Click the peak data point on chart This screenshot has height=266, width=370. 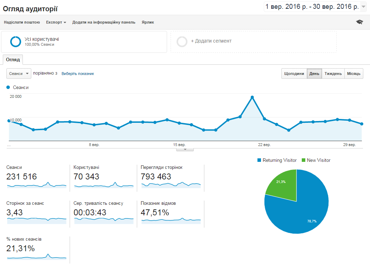click(252, 97)
